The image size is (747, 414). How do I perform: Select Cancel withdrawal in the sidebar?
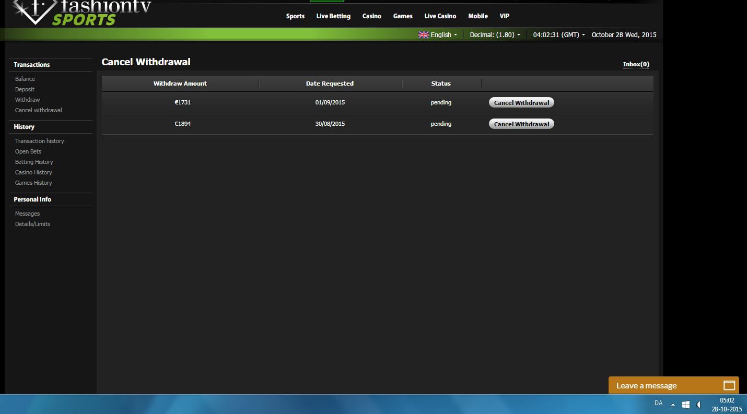tap(39, 110)
